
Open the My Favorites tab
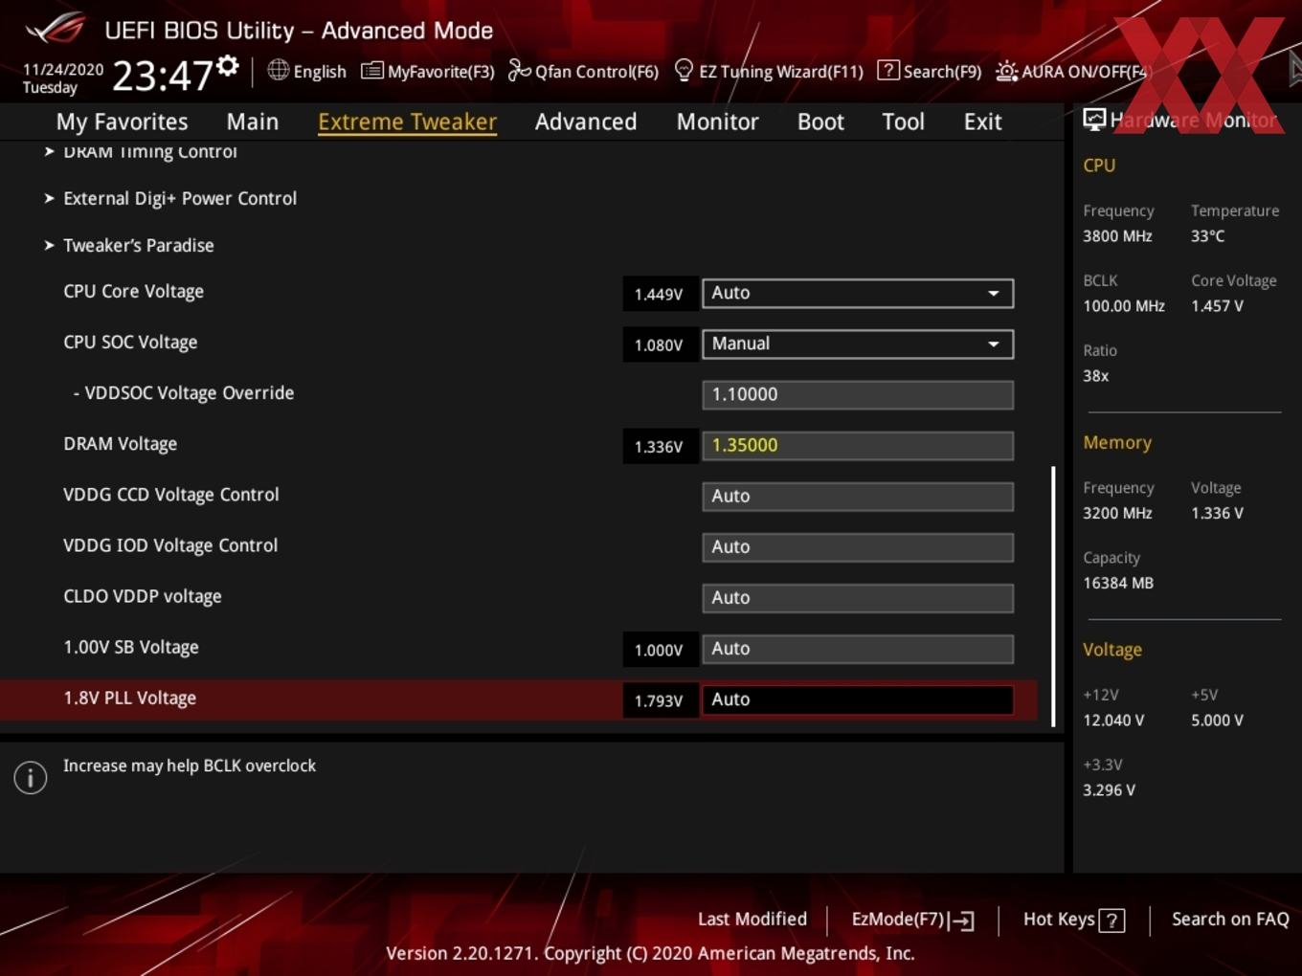tap(122, 122)
